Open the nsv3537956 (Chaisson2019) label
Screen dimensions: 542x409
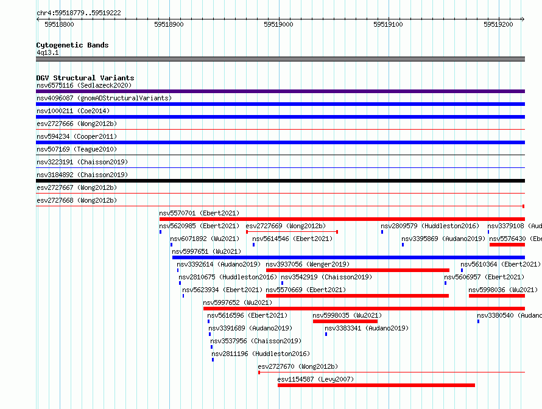point(256,341)
